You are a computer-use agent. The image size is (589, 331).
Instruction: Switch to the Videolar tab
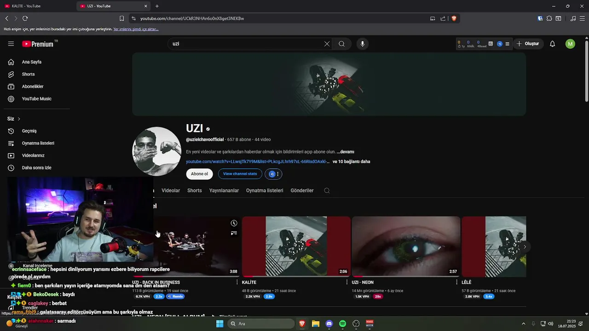click(x=171, y=190)
